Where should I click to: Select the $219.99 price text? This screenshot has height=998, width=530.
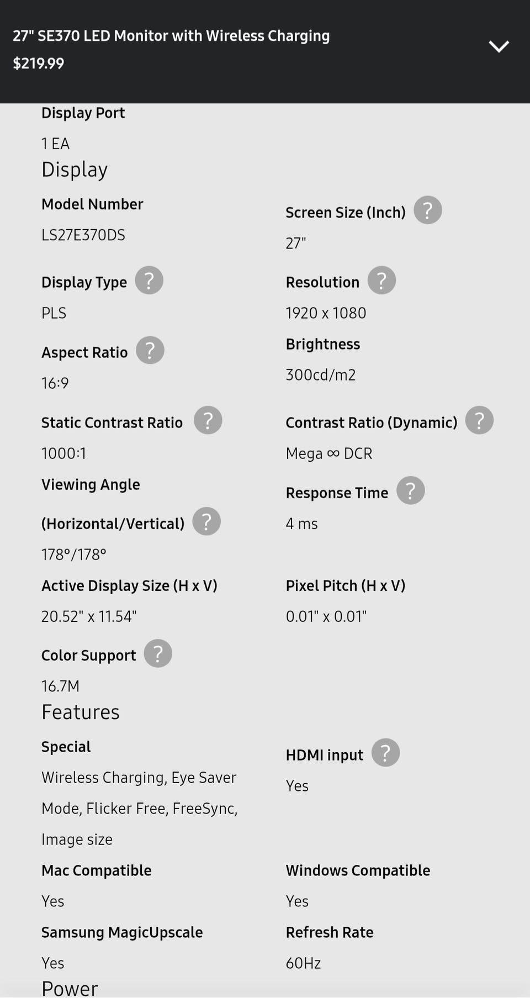tap(39, 64)
